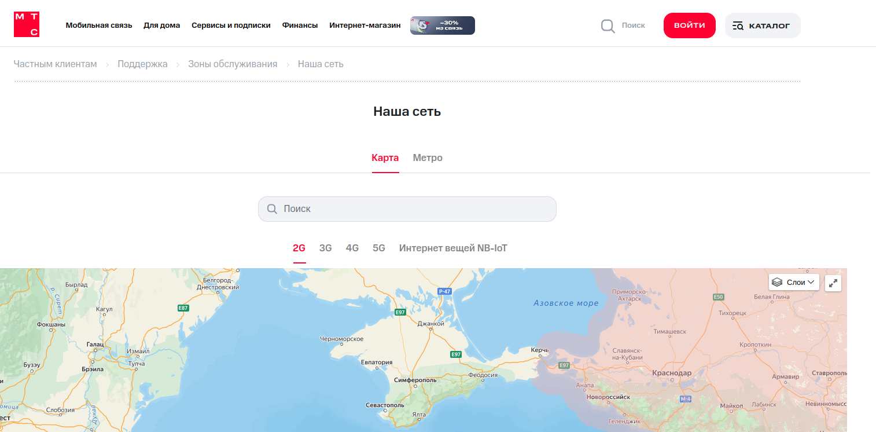Open fullscreen map with the expand icon
The image size is (876, 432).
(833, 283)
